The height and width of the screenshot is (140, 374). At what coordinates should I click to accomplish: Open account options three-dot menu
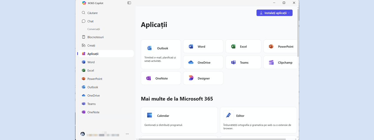127,134
